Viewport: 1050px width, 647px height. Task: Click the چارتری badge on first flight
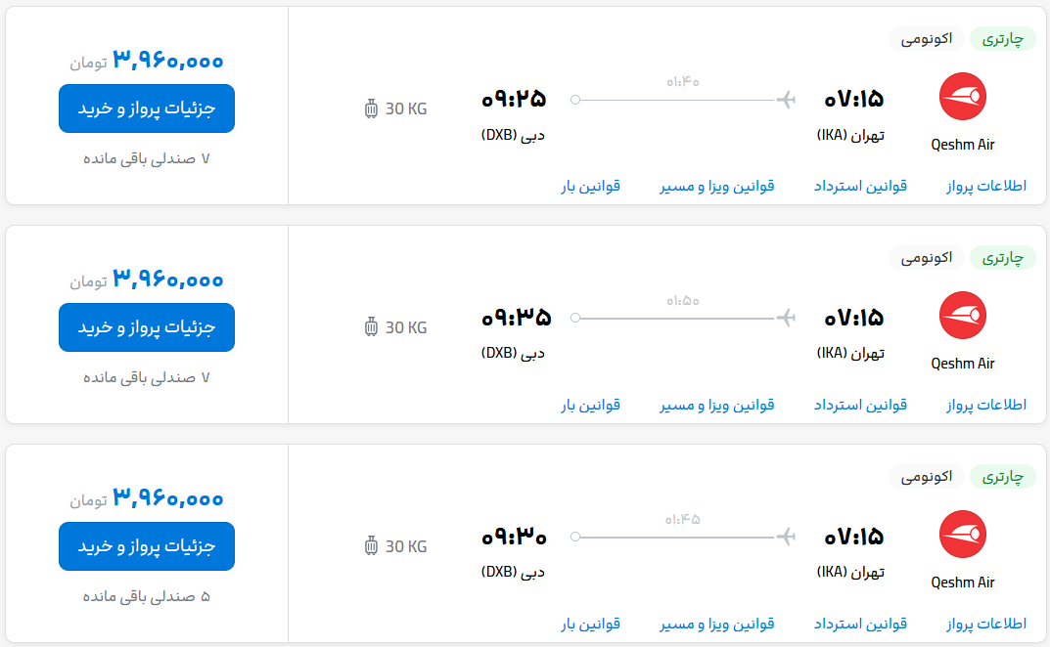coord(1002,39)
